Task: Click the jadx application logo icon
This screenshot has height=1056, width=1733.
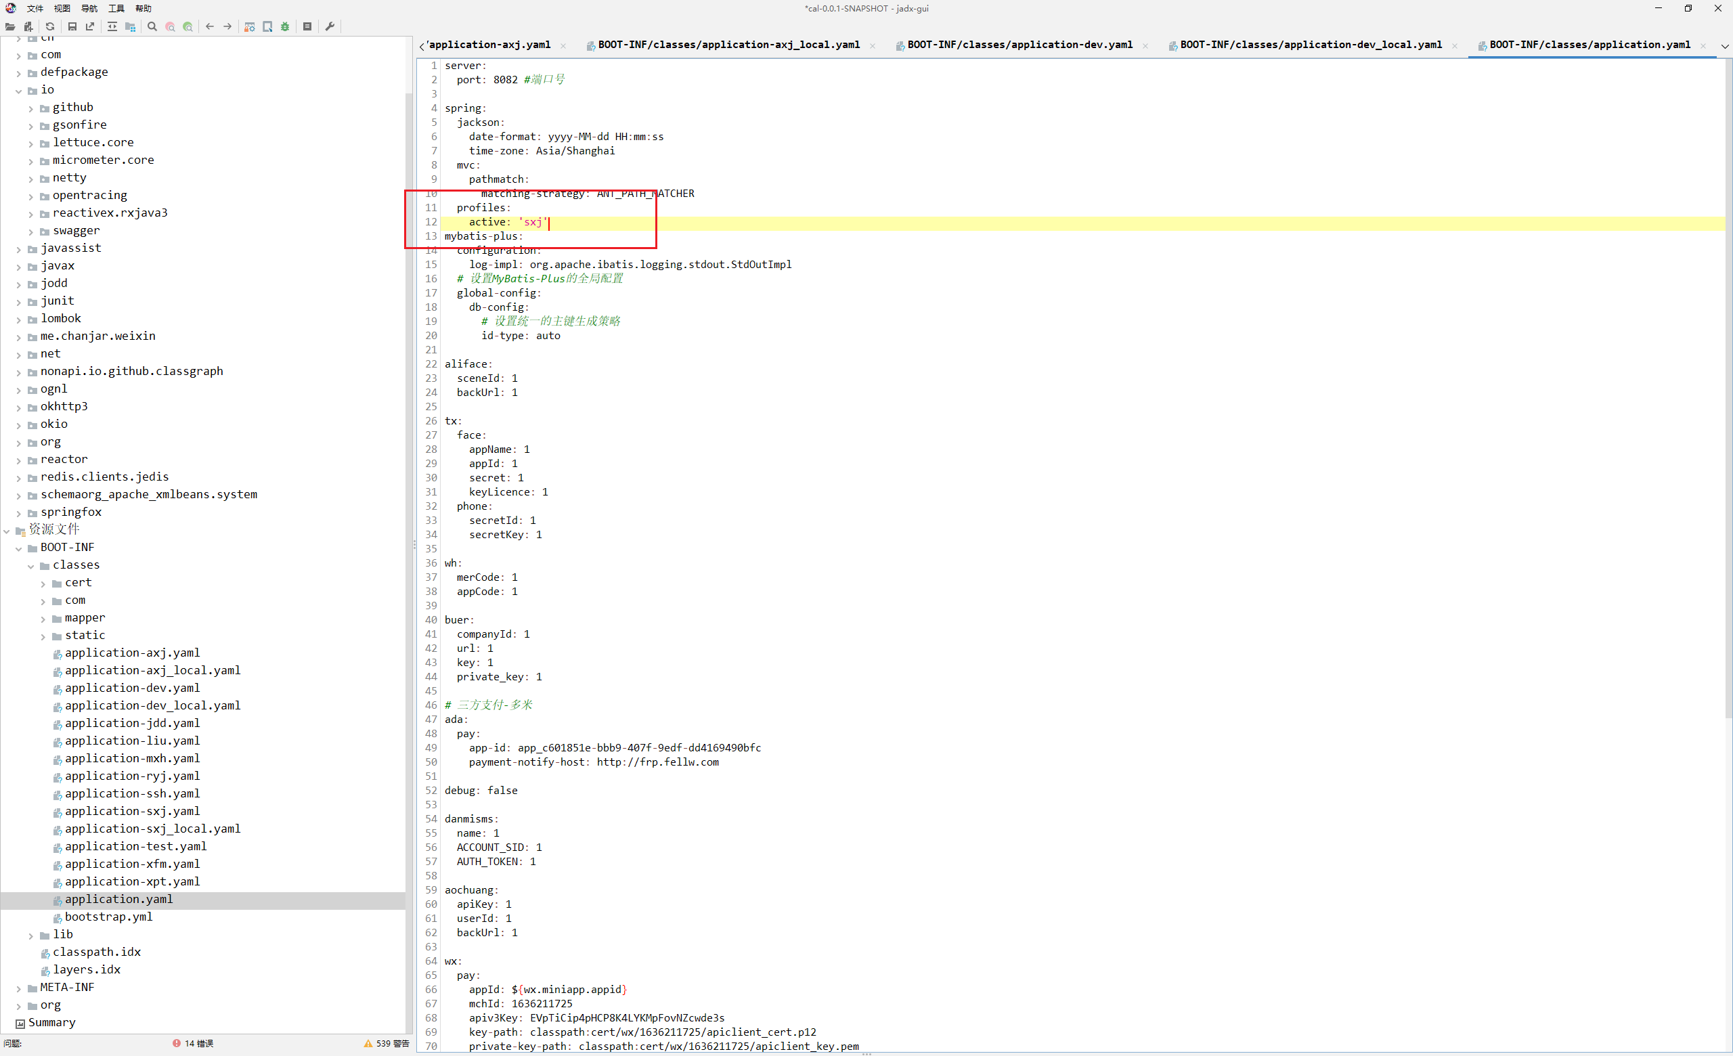Action: coord(11,8)
